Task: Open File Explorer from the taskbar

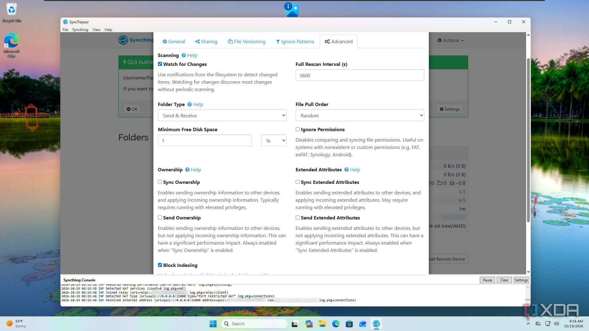Action: [322, 324]
